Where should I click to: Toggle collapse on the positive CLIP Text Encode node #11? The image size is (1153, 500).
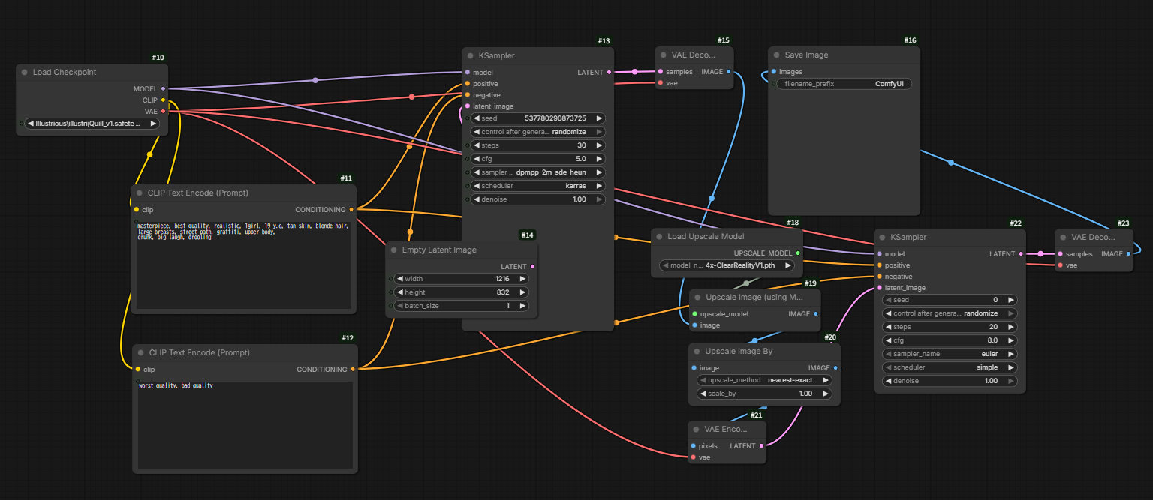point(140,193)
